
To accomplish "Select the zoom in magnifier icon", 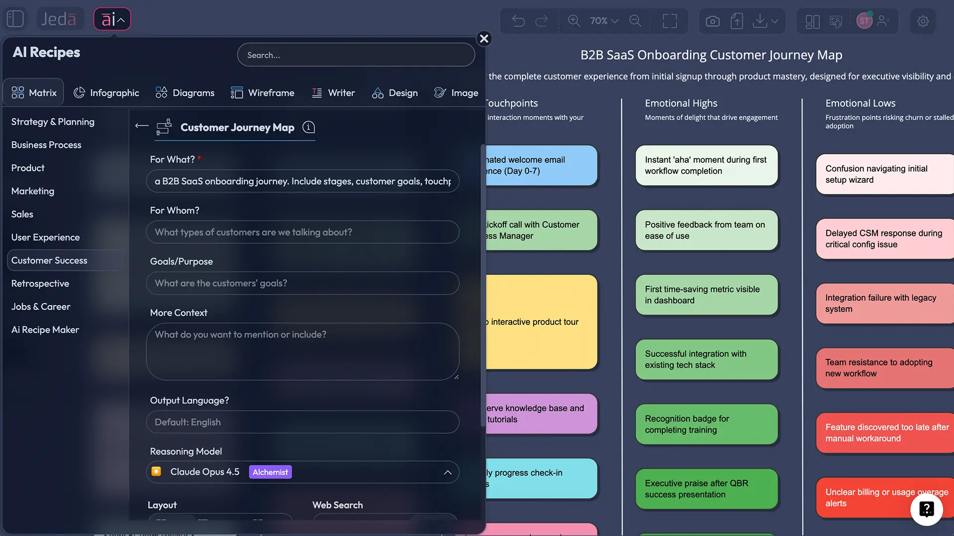I will [574, 21].
